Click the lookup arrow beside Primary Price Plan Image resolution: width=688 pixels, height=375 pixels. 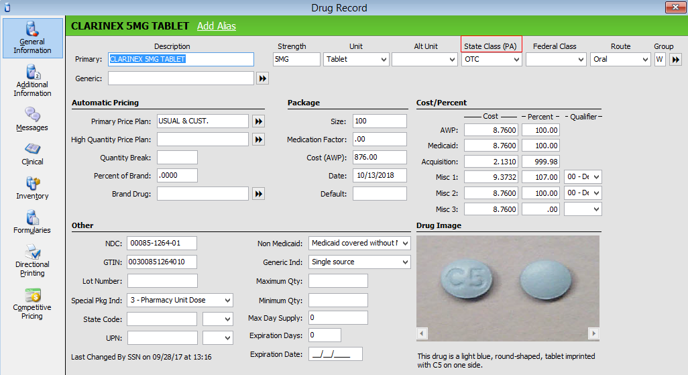(x=258, y=121)
